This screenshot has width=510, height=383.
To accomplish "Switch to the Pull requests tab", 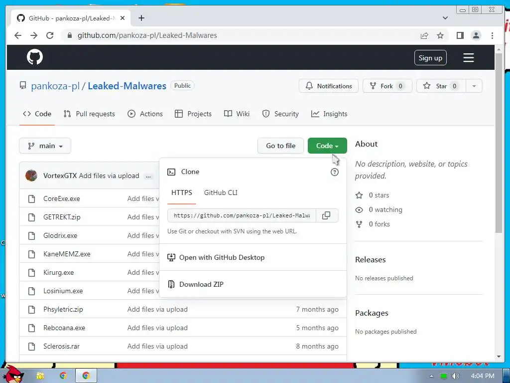I will pyautogui.click(x=90, y=114).
